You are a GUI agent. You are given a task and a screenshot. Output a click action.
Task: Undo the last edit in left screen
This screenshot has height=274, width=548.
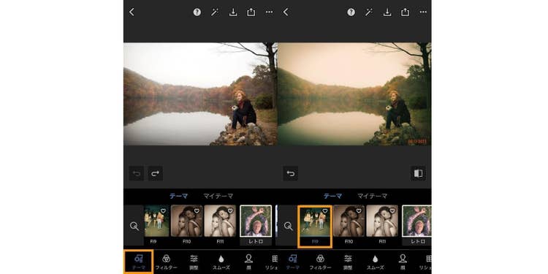pyautogui.click(x=137, y=173)
